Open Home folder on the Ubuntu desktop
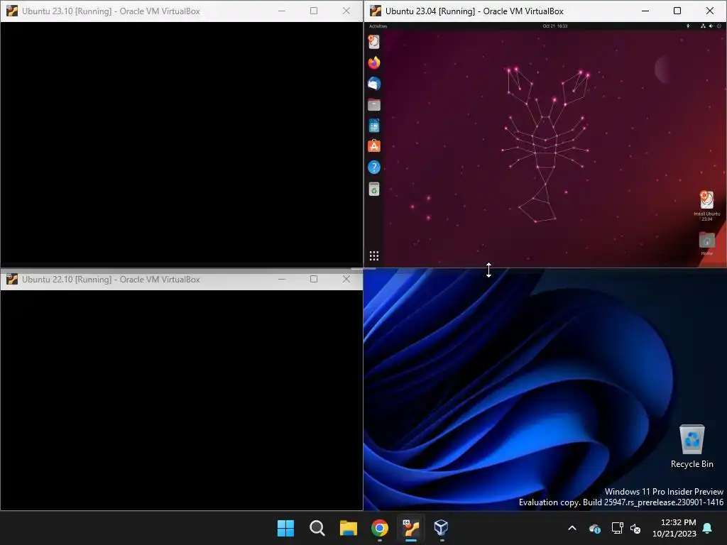The width and height of the screenshot is (727, 545). (x=706, y=243)
